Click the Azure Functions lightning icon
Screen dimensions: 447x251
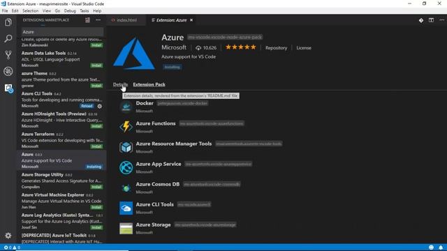point(126,127)
